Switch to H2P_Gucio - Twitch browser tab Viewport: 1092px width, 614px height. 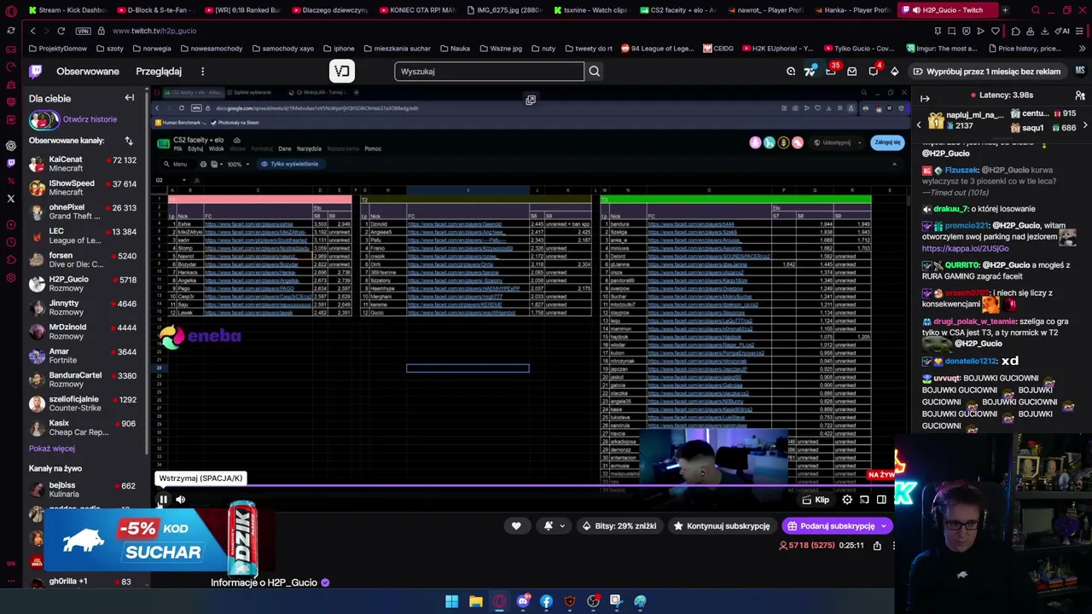pyautogui.click(x=947, y=10)
